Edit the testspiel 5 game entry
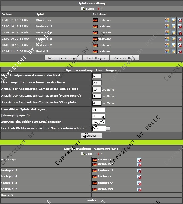The height and width of the screenshot is (204, 183). click(x=173, y=39)
